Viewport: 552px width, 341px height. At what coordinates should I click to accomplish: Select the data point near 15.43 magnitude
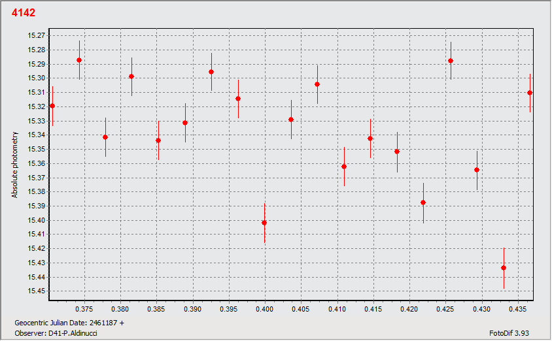pos(504,268)
